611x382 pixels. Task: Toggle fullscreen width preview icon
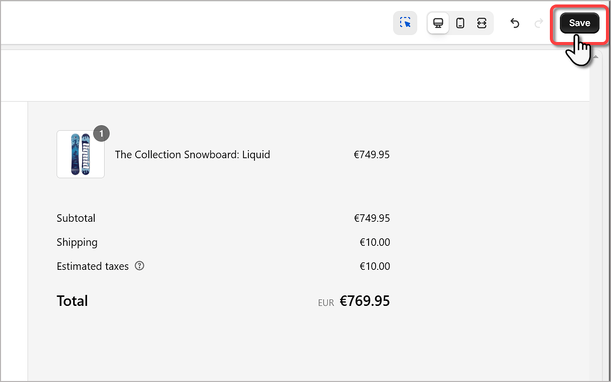point(482,23)
